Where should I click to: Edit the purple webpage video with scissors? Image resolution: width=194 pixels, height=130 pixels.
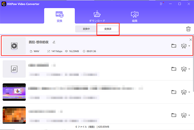point(184,92)
